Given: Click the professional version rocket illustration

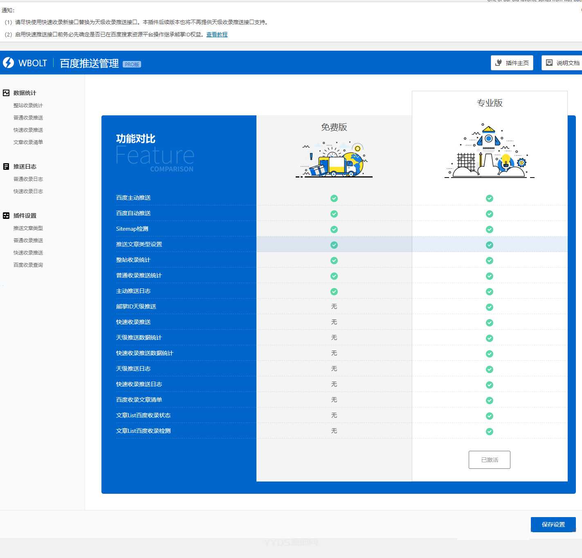Looking at the screenshot, I should click(489, 151).
